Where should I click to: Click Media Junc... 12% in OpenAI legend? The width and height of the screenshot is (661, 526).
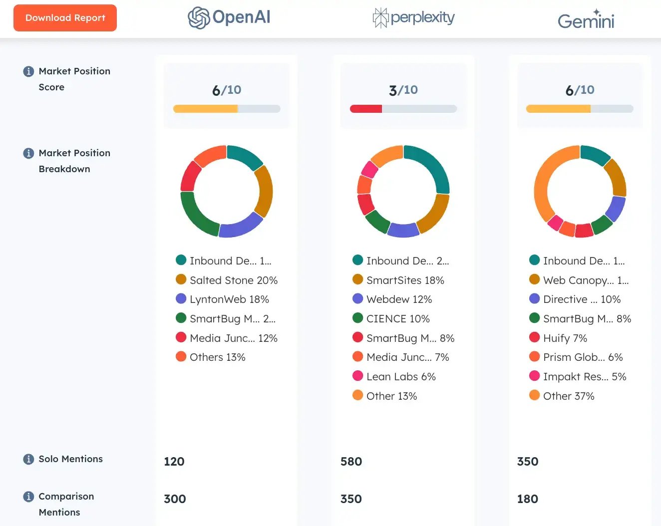(x=234, y=338)
